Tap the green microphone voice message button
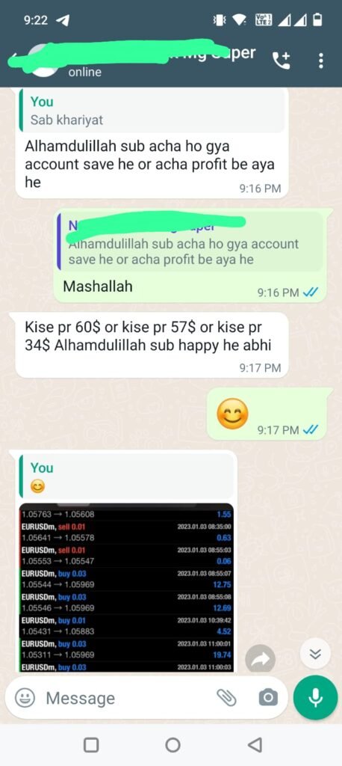Screen dimensions: 342x766 pos(315,697)
